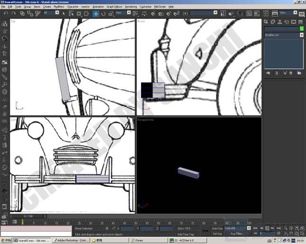Toggle Pin Stack in the modifier panel
306x244 pixels.
click(x=268, y=73)
